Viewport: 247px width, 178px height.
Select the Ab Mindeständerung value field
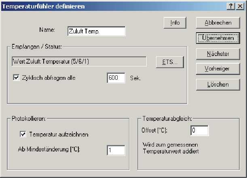116,150
